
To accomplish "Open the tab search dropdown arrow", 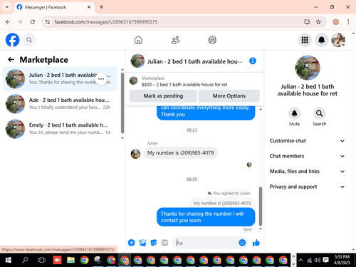I will (x=7, y=7).
